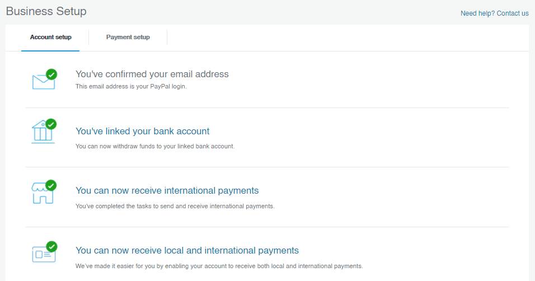Click the storefront icon for international payments
535x281 pixels.
pos(43,193)
